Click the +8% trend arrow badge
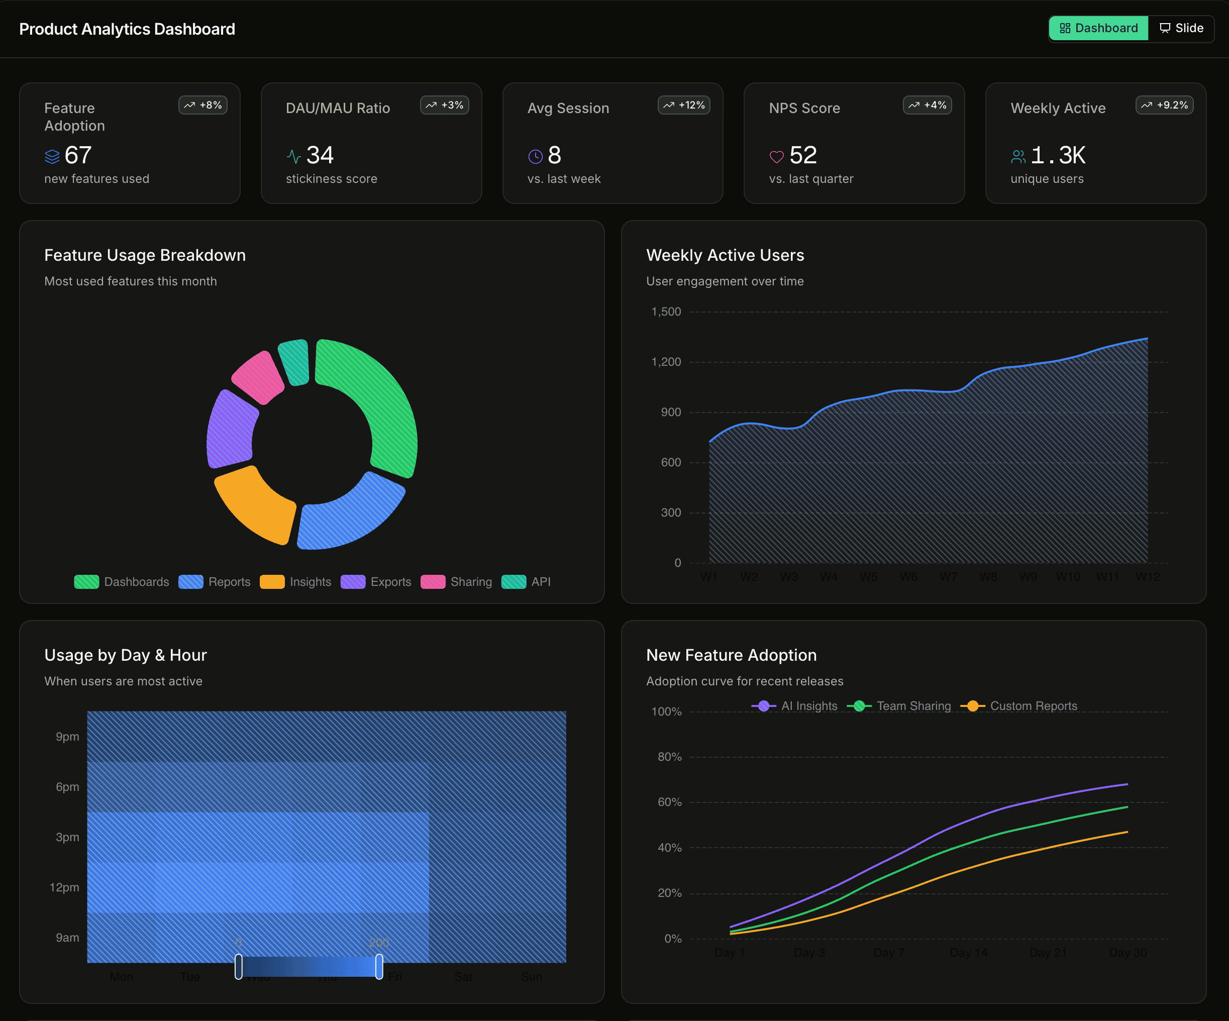Viewport: 1229px width, 1021px height. coord(202,106)
